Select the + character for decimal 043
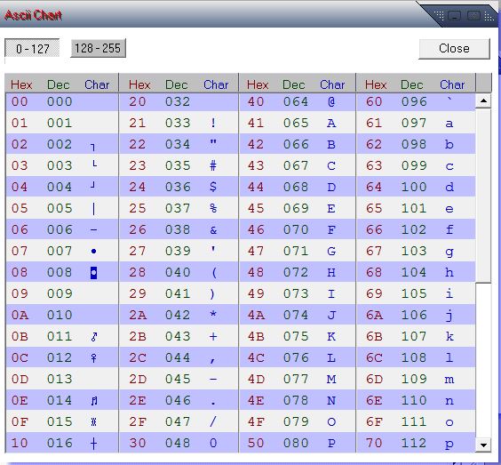The height and width of the screenshot is (465, 501). pos(213,336)
